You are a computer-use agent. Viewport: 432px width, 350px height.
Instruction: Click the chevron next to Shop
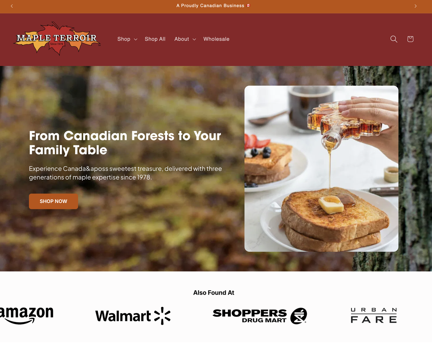tap(136, 39)
